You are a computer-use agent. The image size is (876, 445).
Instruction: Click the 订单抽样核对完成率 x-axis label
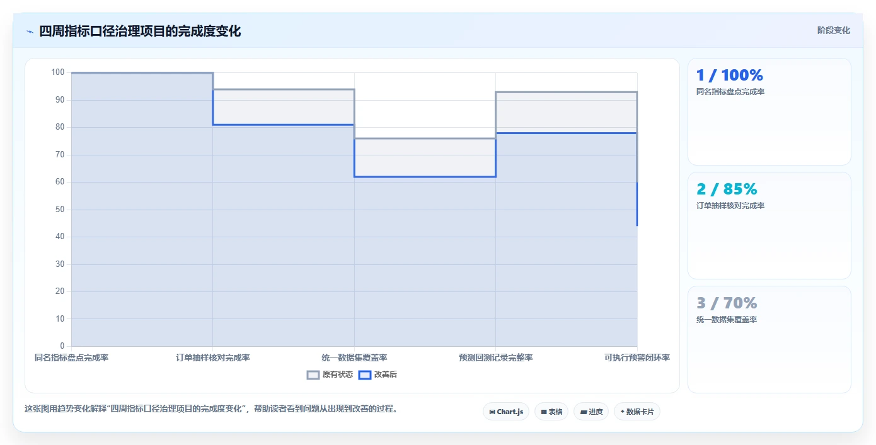[x=213, y=358]
